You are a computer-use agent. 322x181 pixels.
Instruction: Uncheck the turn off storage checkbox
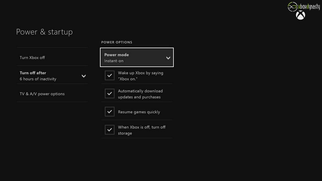(110, 130)
